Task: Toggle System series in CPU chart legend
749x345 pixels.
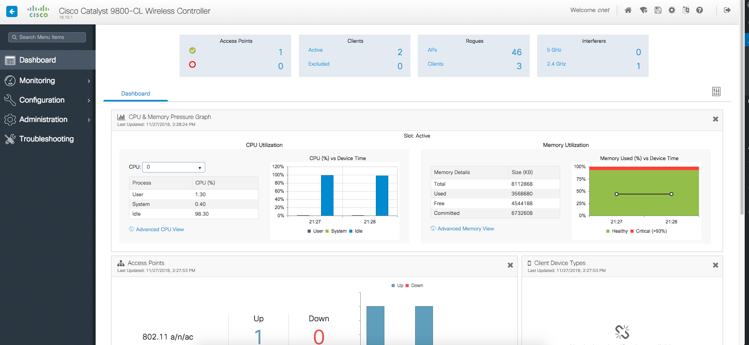Action: click(336, 231)
